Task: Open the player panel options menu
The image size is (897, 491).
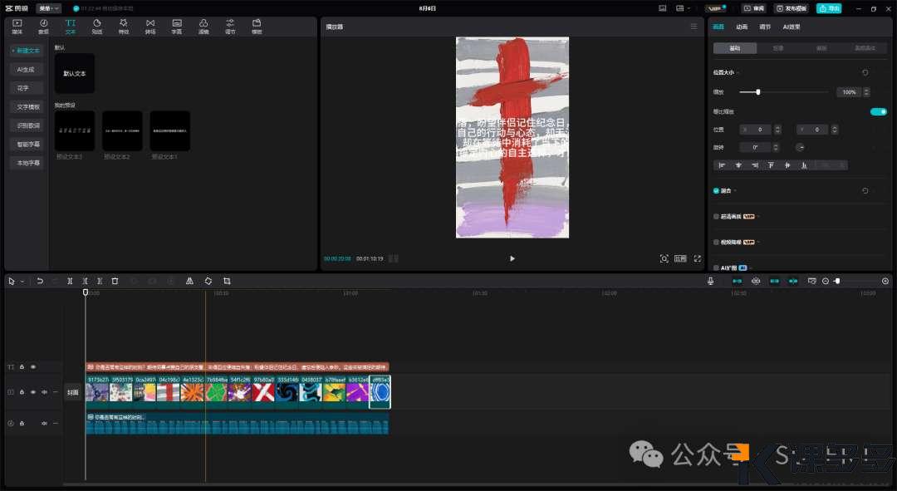Action: pos(694,27)
